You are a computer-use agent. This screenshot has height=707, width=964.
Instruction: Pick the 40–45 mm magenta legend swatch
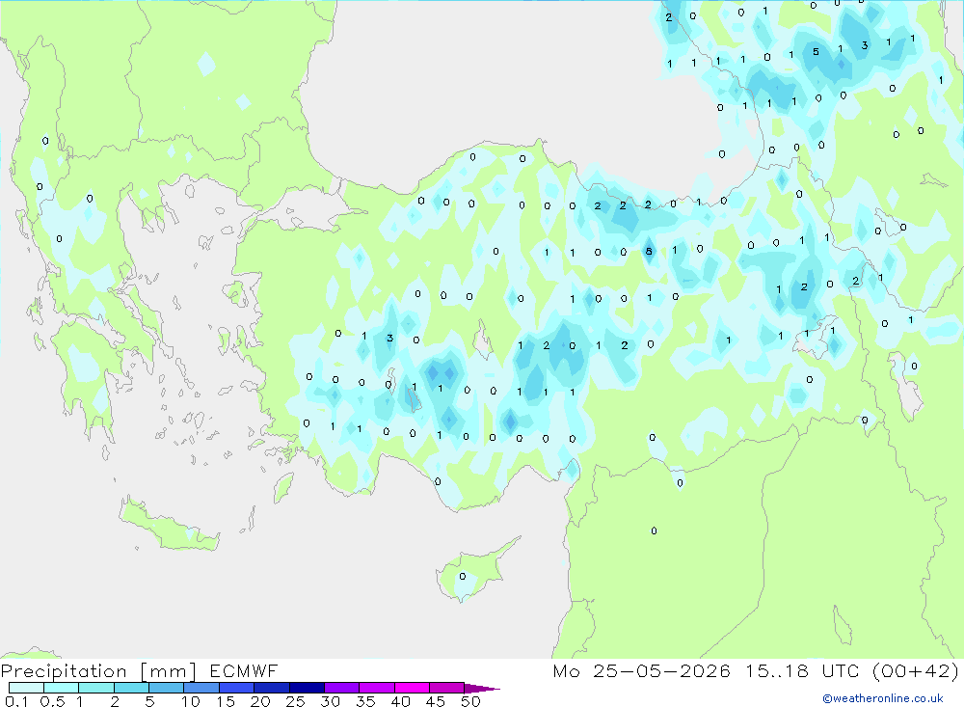point(412,688)
